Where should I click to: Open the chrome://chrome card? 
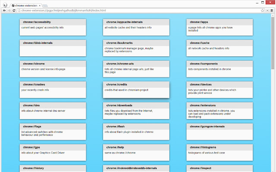pyautogui.click(x=53, y=69)
